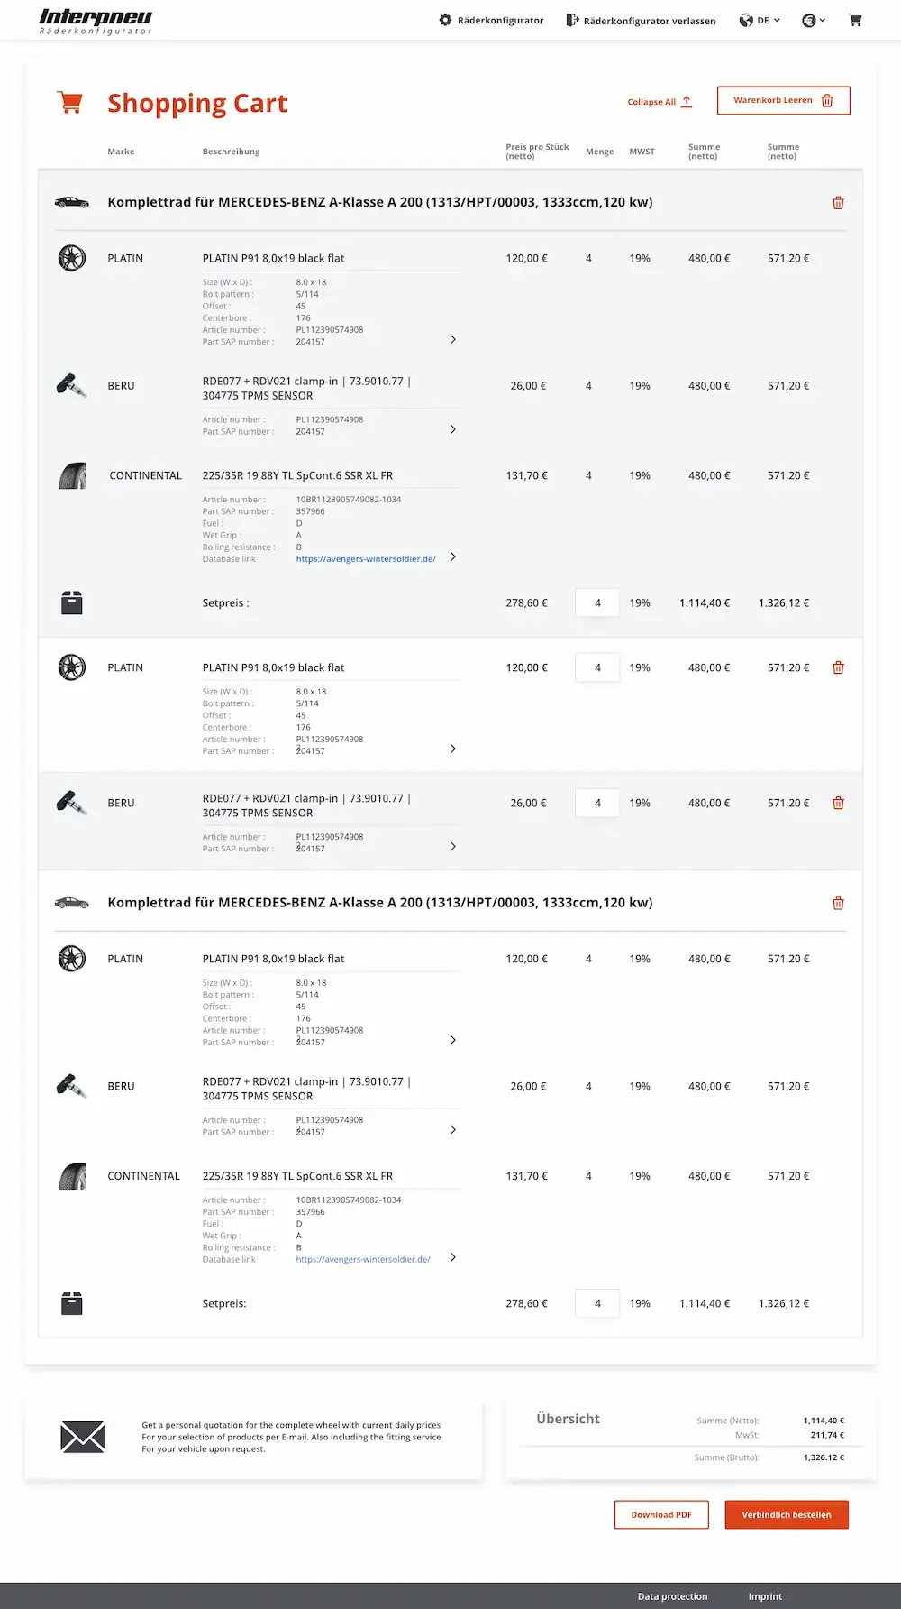The height and width of the screenshot is (1609, 901).
Task: Click the Menge column header
Action: click(x=599, y=152)
